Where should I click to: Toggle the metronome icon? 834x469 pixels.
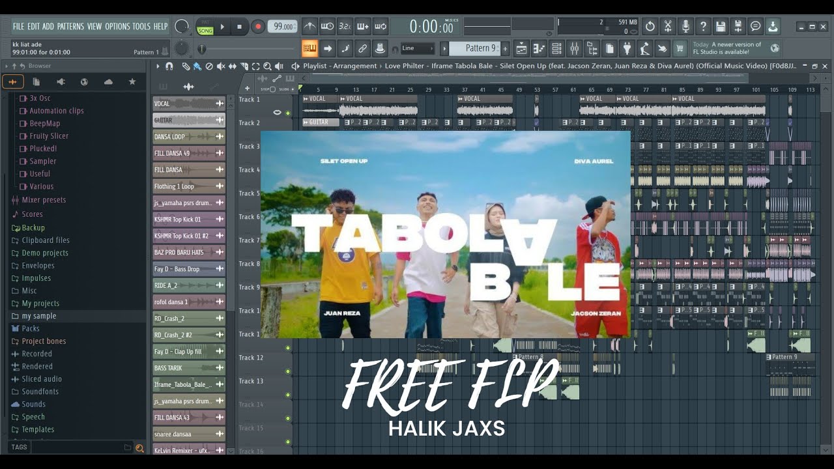point(310,27)
